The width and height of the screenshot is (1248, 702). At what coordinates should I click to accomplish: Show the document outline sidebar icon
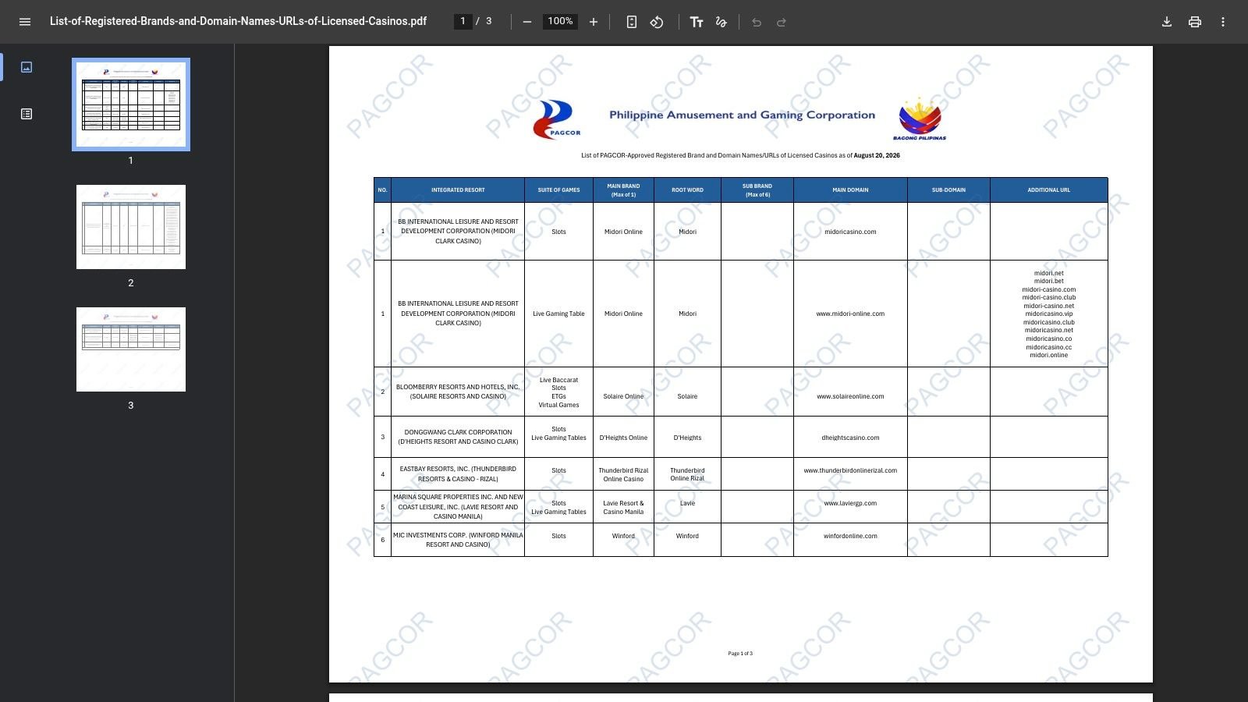(x=27, y=114)
